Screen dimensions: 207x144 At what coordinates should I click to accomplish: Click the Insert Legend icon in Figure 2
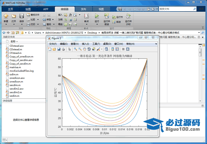pos(117,49)
